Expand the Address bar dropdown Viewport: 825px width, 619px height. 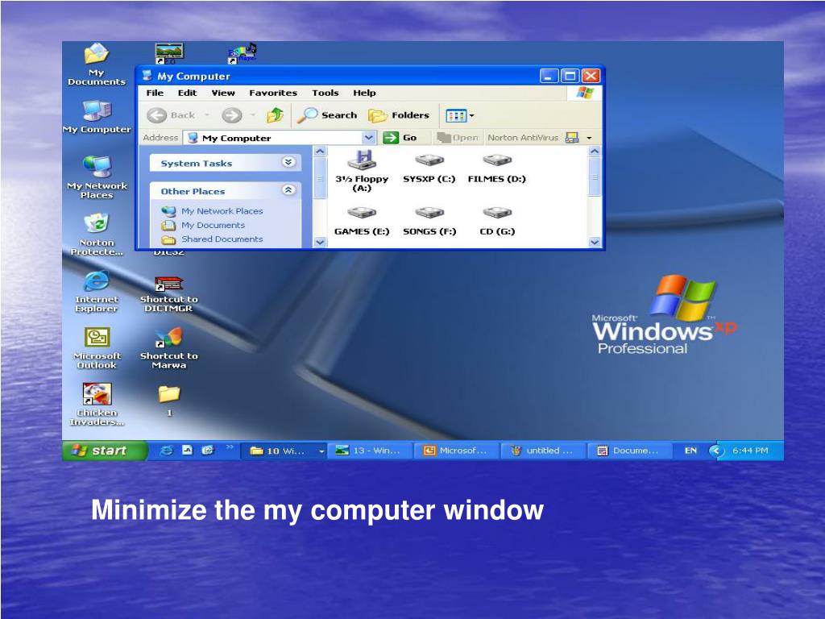tap(369, 137)
